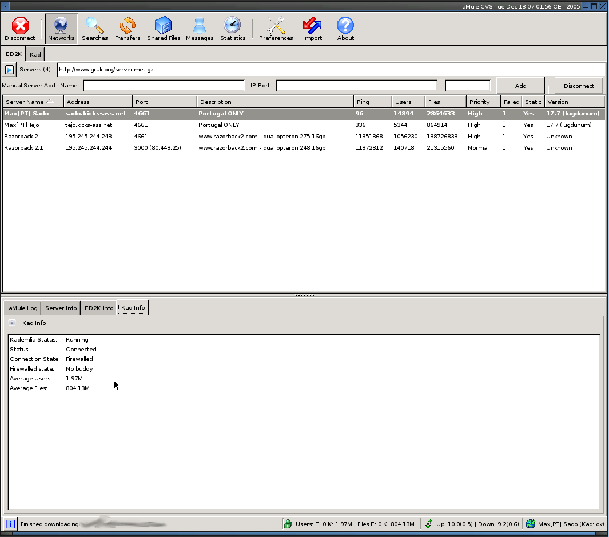Show the Shared Files view
The width and height of the screenshot is (609, 537).
[x=164, y=29]
